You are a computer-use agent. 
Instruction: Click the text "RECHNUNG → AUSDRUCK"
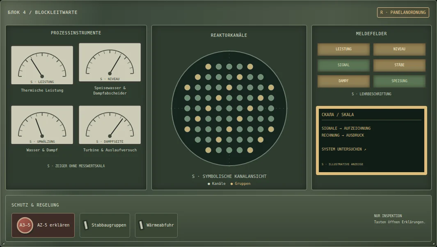[343, 135]
